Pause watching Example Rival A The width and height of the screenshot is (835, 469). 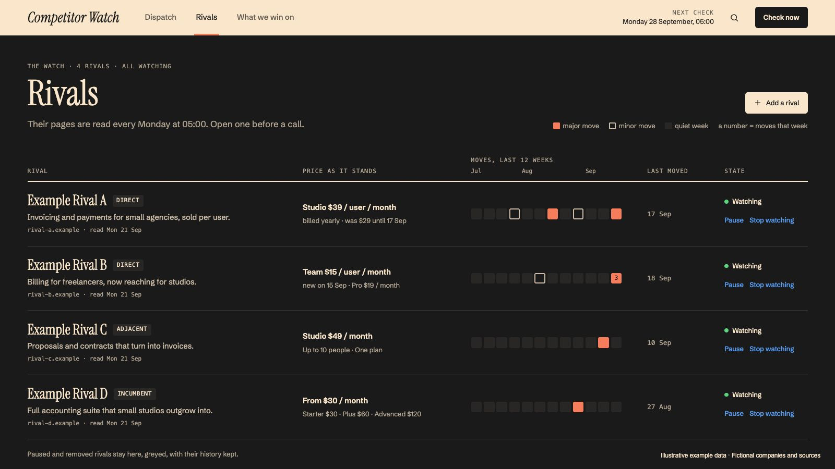tap(734, 220)
